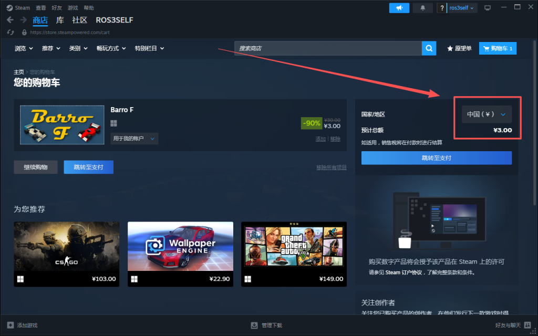Expand the ros3self account menu
538x336 pixels.
(462, 8)
